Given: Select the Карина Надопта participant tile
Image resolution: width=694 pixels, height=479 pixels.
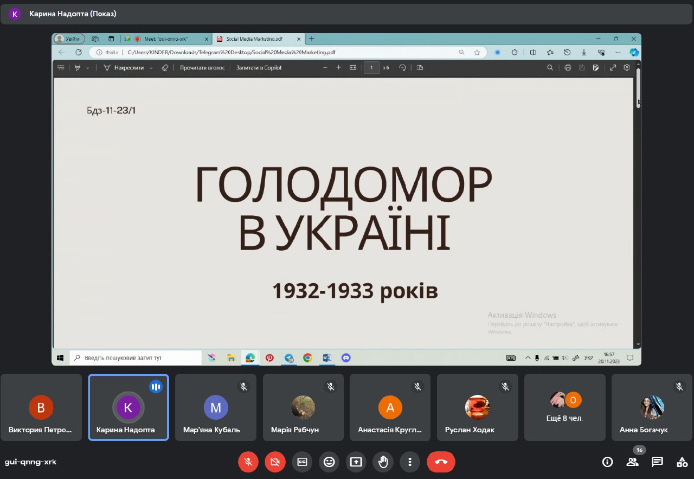Looking at the screenshot, I should (x=128, y=407).
